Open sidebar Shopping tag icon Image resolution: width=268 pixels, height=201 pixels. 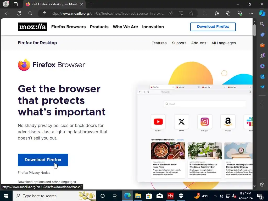262,35
